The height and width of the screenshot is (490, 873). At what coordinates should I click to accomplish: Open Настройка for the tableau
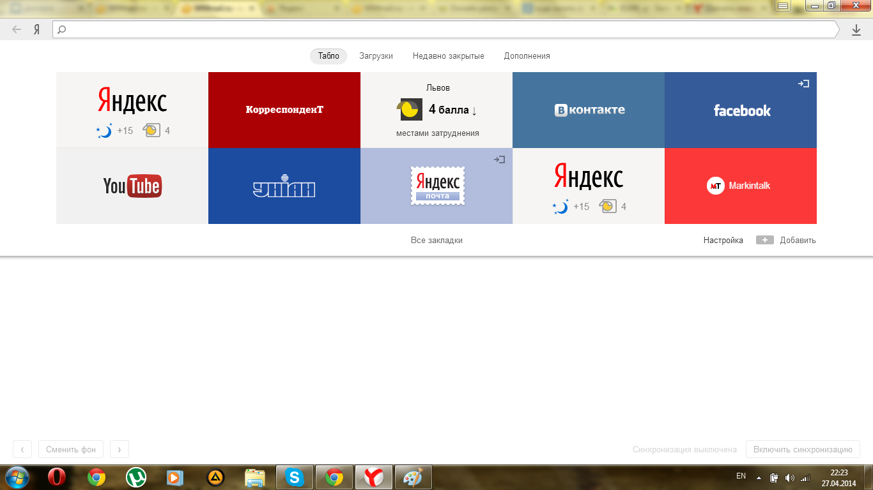tap(723, 241)
